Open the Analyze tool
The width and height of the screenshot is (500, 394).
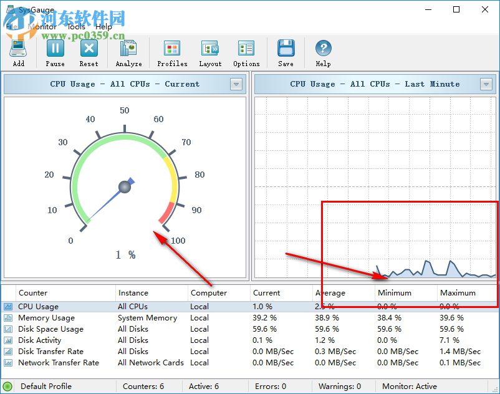click(x=128, y=49)
